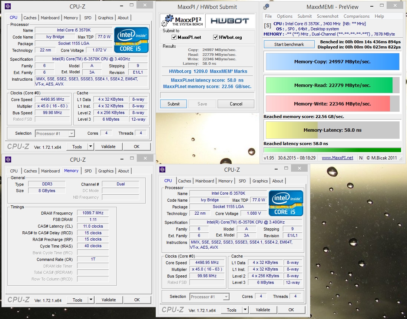
Task: Click Validate in top-left CPU-Z
Action: tap(108, 147)
